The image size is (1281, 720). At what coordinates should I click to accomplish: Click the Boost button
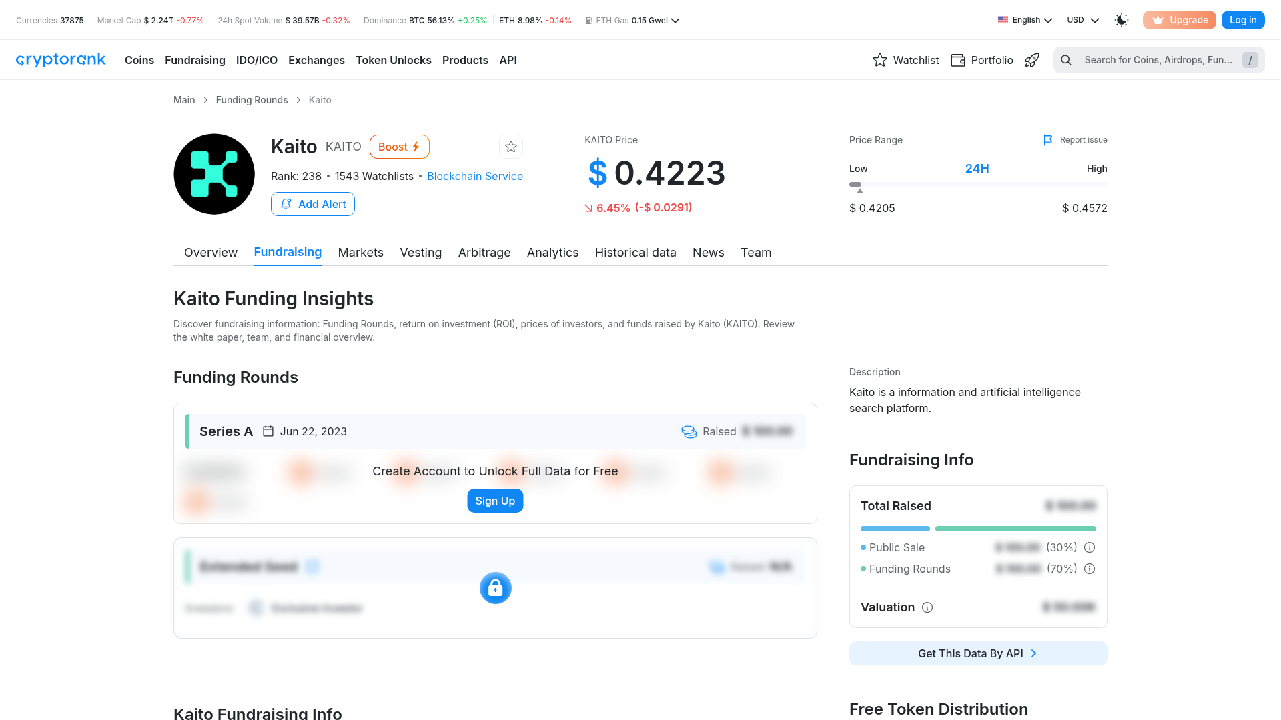point(400,147)
